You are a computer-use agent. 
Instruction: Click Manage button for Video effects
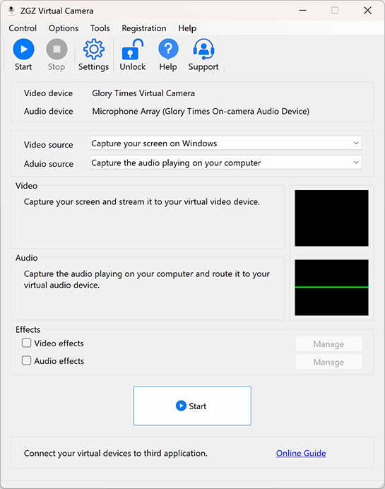pyautogui.click(x=329, y=344)
